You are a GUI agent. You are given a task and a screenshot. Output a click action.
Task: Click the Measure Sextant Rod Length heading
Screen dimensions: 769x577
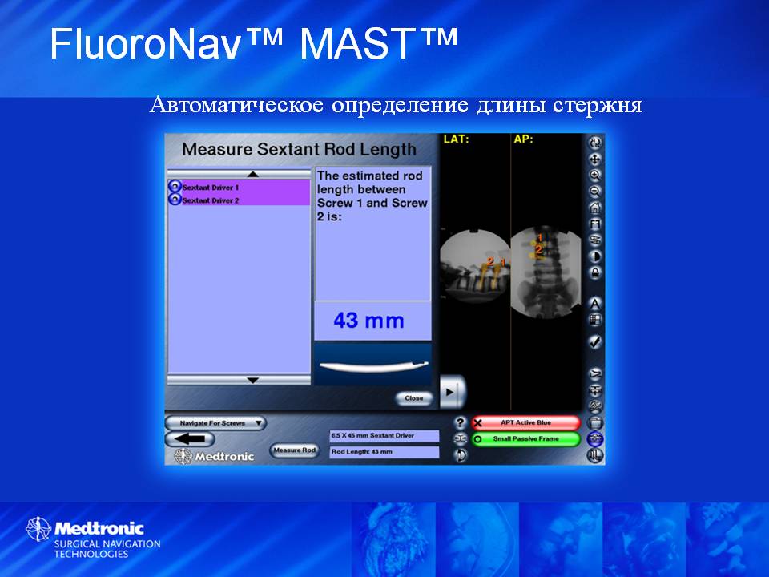299,149
